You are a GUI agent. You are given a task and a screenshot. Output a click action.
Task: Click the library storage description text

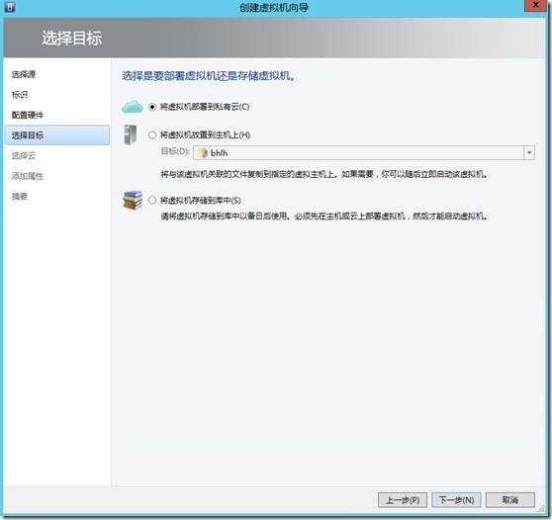coord(324,217)
